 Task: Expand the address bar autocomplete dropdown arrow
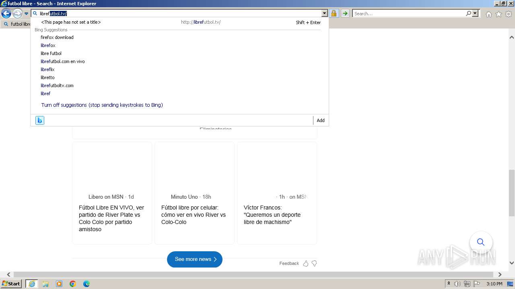pos(325,14)
